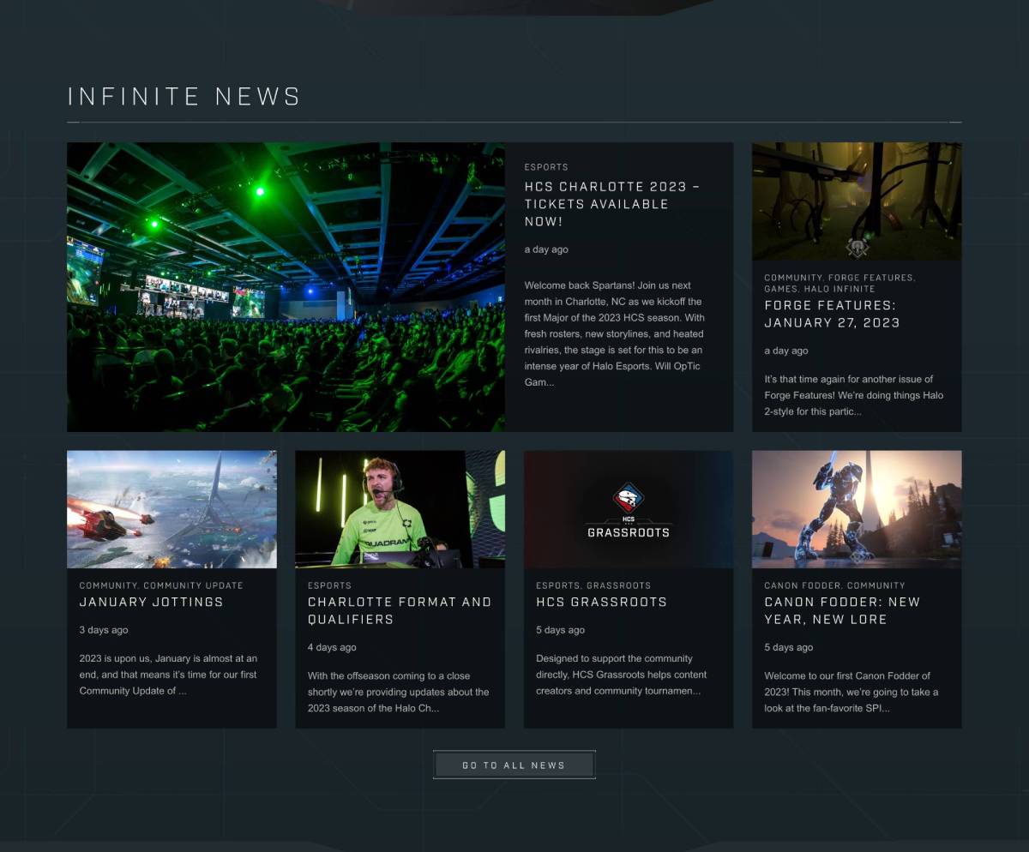Click the 'Welcome back Spartans!' article excerpt
The width and height of the screenshot is (1029, 852).
click(x=615, y=333)
